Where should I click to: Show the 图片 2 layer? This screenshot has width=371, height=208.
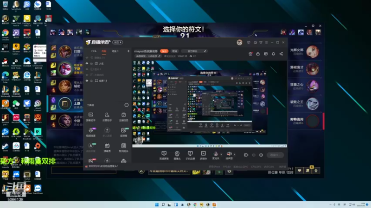(x=87, y=69)
